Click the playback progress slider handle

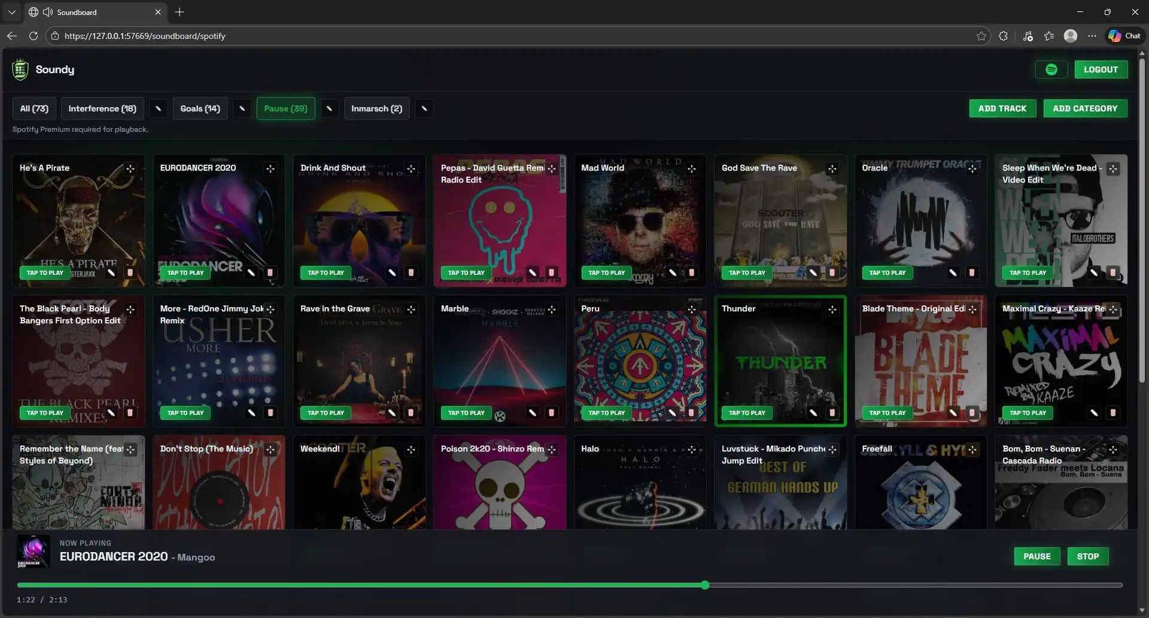tap(705, 585)
